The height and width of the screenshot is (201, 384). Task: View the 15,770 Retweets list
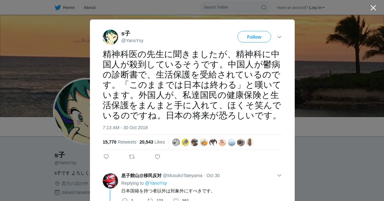click(119, 142)
